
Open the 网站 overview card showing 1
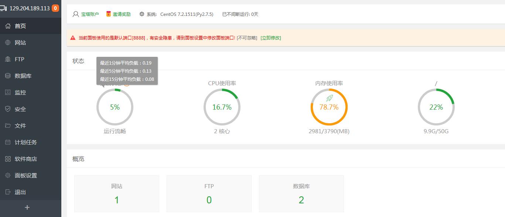[117, 194]
